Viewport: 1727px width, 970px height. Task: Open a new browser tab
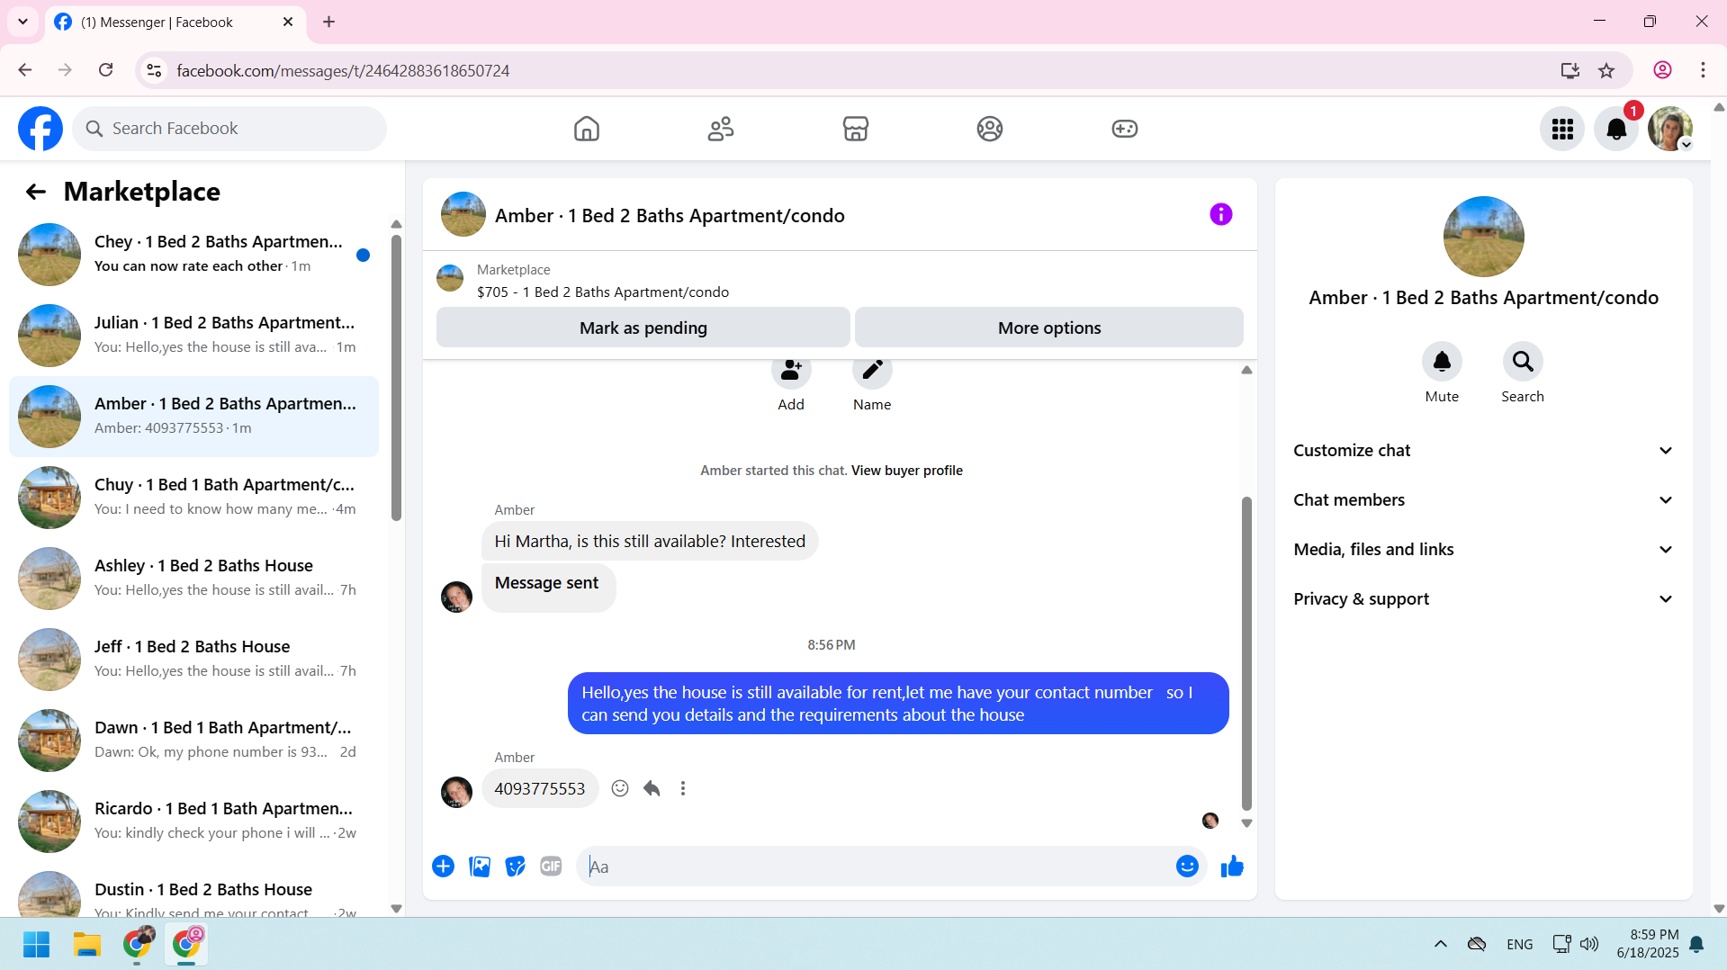pos(328,22)
